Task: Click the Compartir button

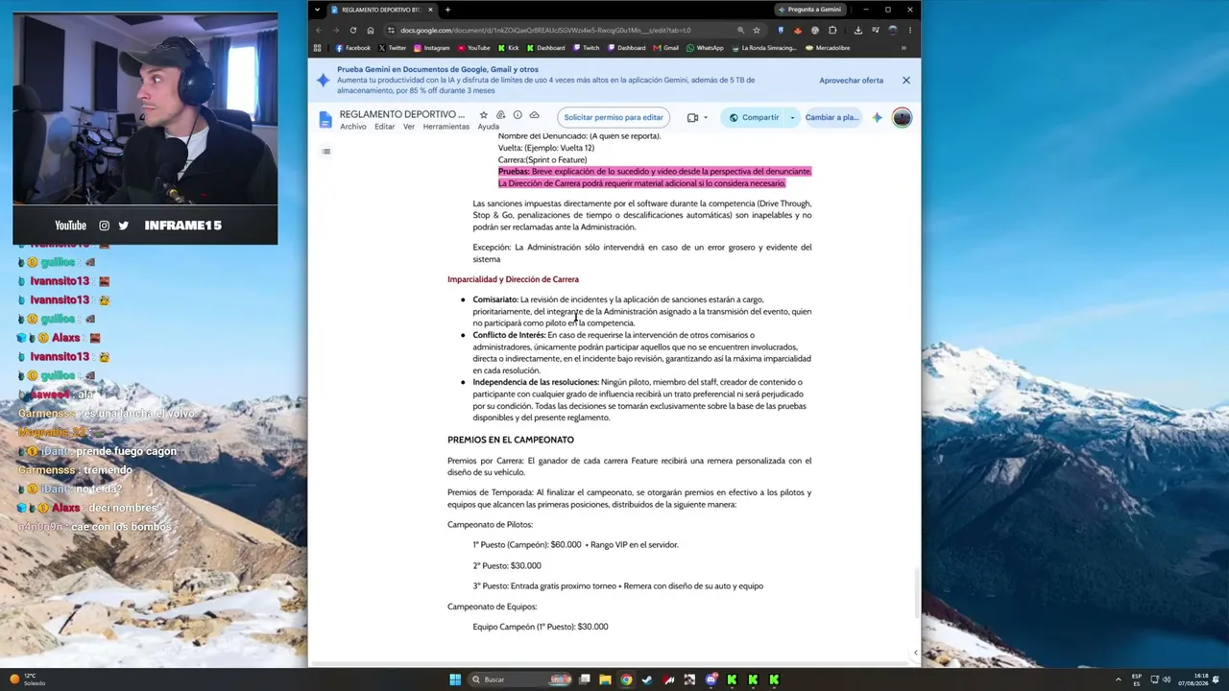Action: click(x=755, y=118)
